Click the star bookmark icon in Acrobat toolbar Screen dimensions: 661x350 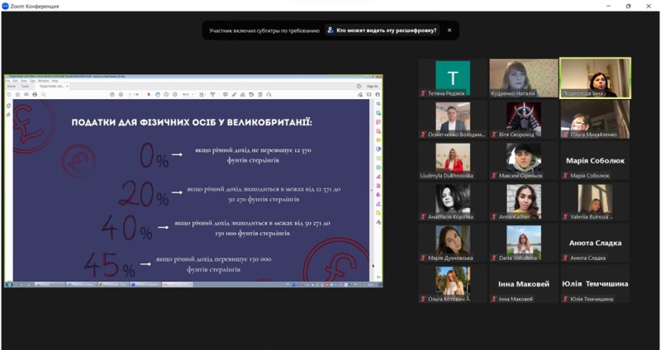tap(17, 94)
